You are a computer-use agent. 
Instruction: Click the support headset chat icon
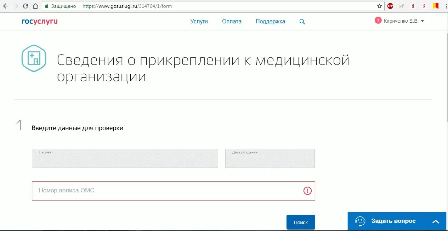[360, 221]
